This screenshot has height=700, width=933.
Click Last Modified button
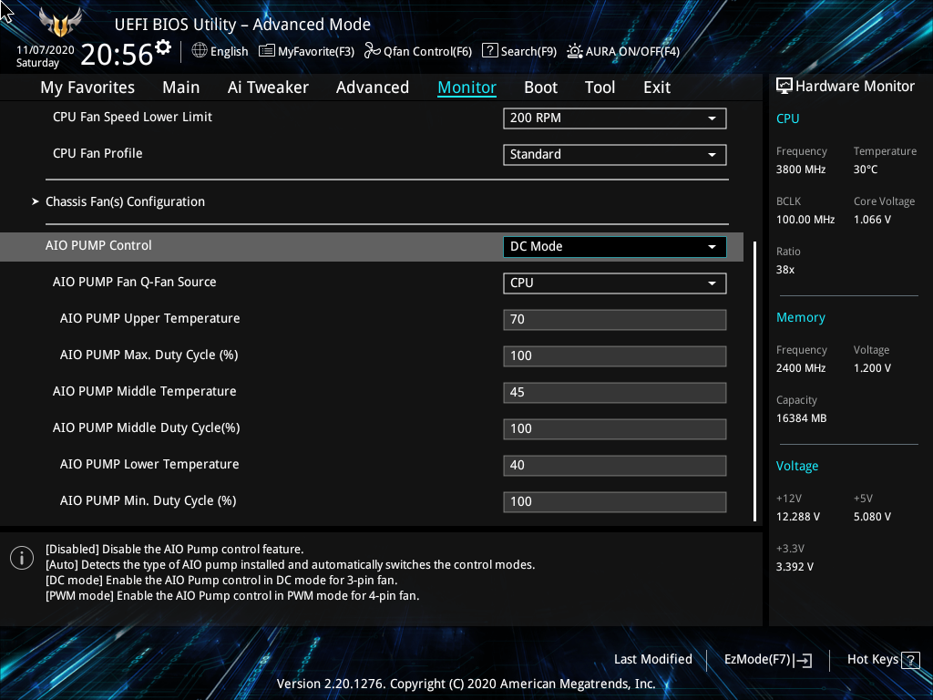tap(652, 659)
